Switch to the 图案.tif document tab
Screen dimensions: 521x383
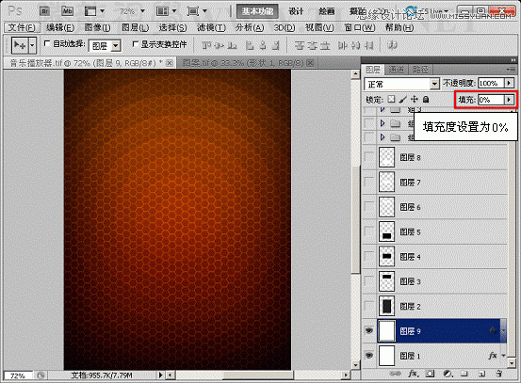pos(244,63)
